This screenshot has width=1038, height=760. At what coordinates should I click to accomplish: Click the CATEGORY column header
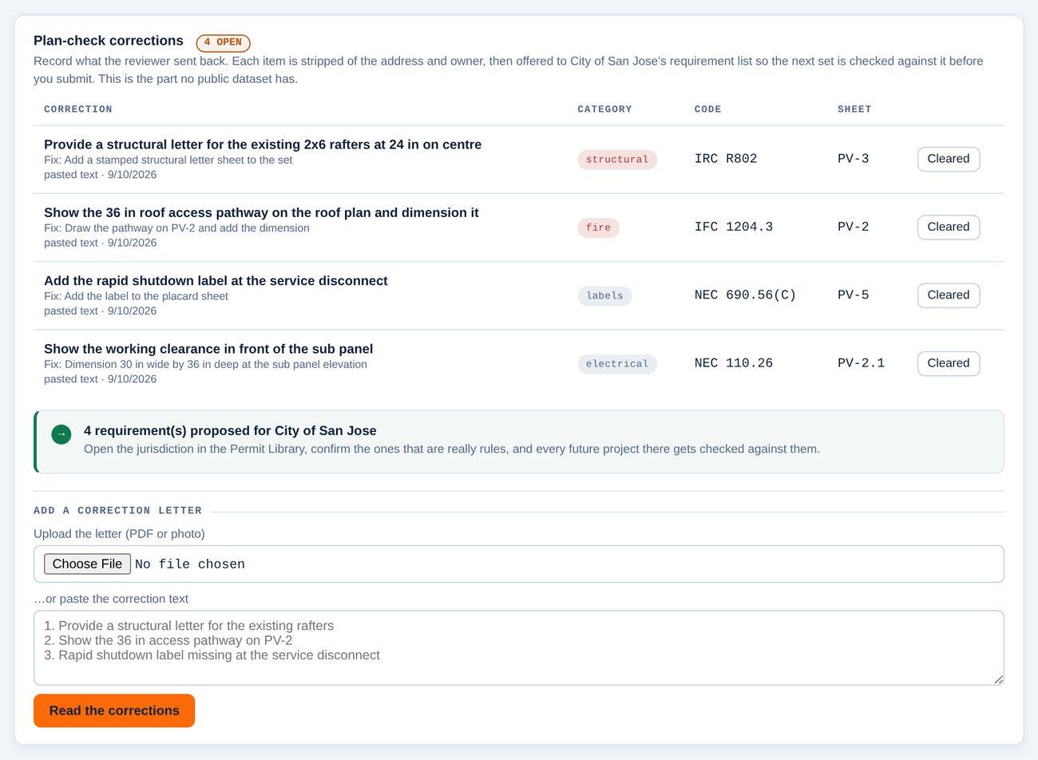[604, 109]
